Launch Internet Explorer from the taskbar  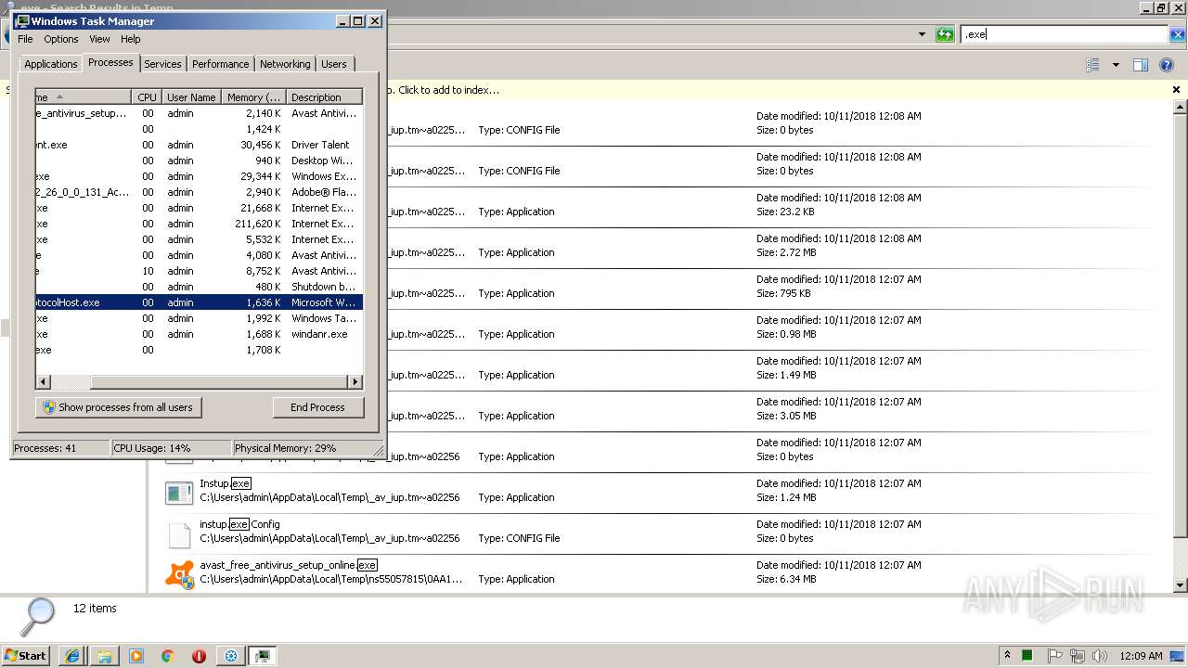pyautogui.click(x=72, y=655)
